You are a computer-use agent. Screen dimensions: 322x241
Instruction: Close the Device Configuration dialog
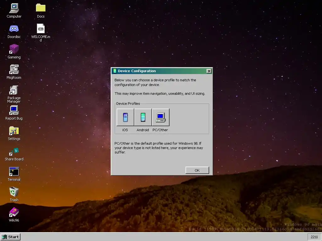209,71
